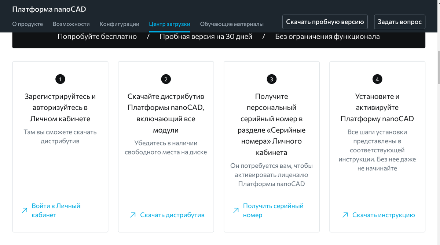The width and height of the screenshot is (440, 245).
Task: Click arrow icon beside Скачать дистрибутив
Action: coord(133,215)
